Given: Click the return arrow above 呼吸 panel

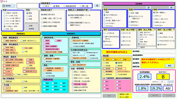Looking at the screenshot, I should pyautogui.click(x=171, y=7).
